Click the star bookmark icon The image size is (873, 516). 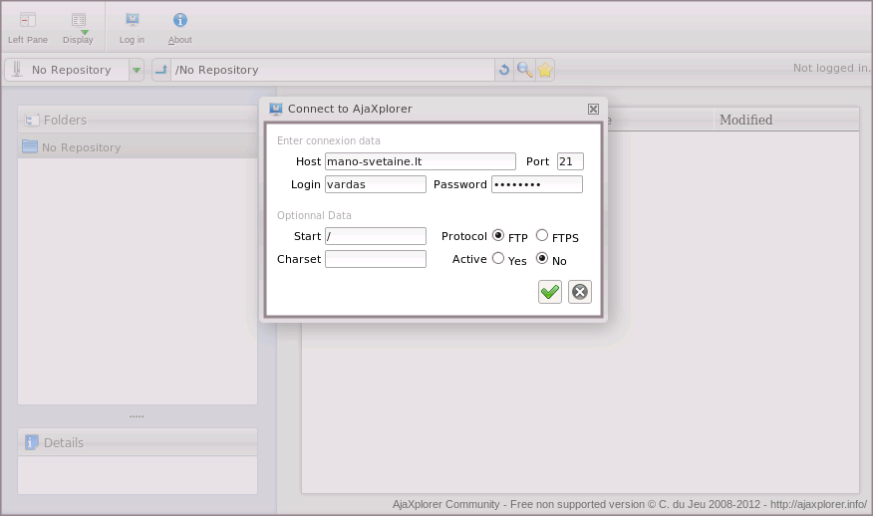pos(545,70)
